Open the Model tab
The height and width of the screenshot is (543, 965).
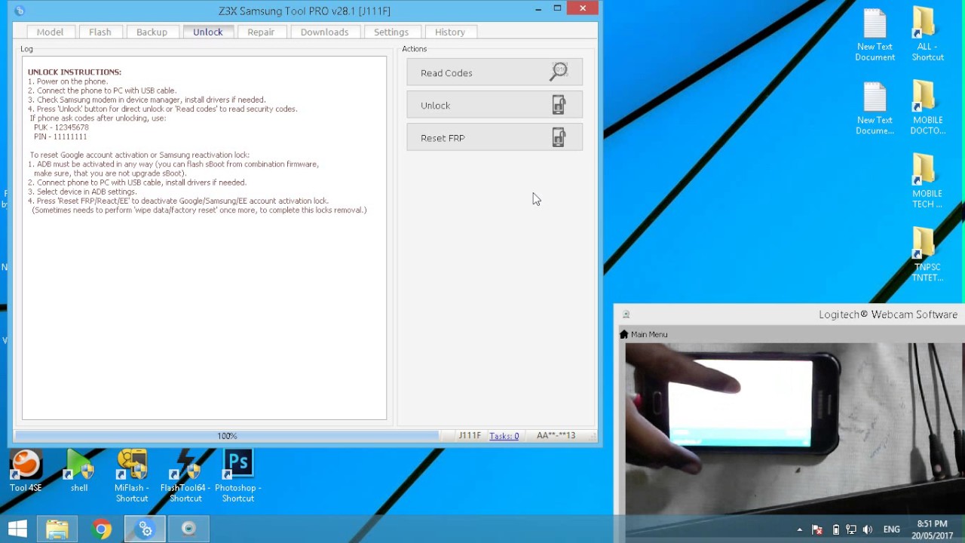tap(50, 32)
